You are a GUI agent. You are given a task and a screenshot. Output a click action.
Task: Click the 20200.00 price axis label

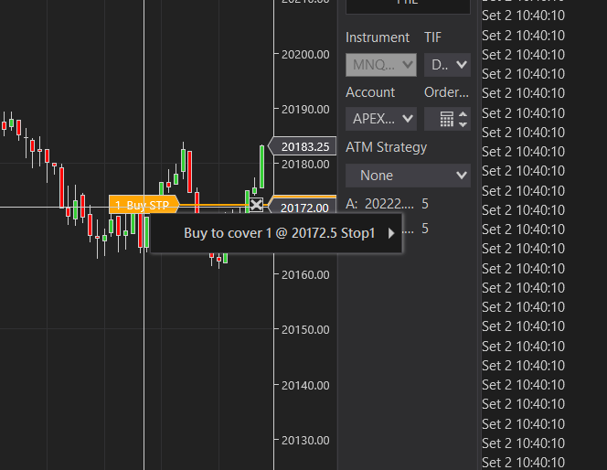click(x=305, y=55)
